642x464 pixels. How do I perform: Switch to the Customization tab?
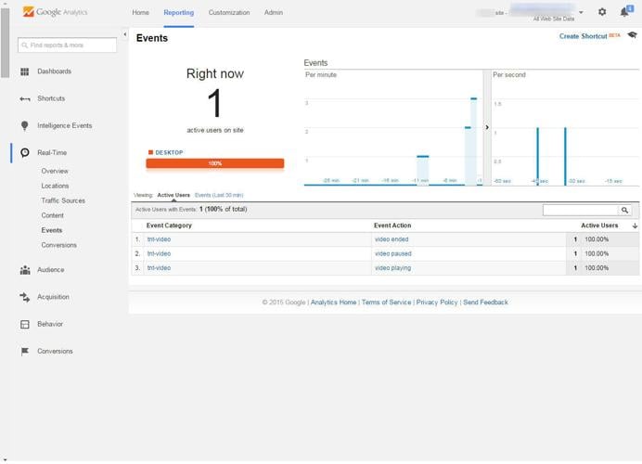(x=229, y=13)
